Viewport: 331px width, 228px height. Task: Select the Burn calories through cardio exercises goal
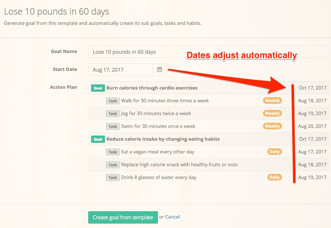pyautogui.click(x=152, y=88)
